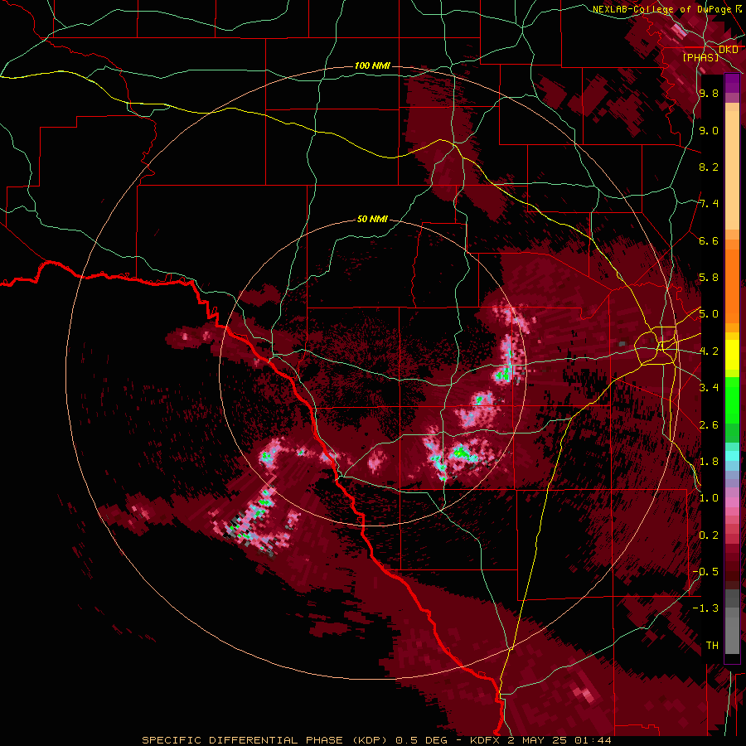Click the orange color bar segment

pos(732,285)
